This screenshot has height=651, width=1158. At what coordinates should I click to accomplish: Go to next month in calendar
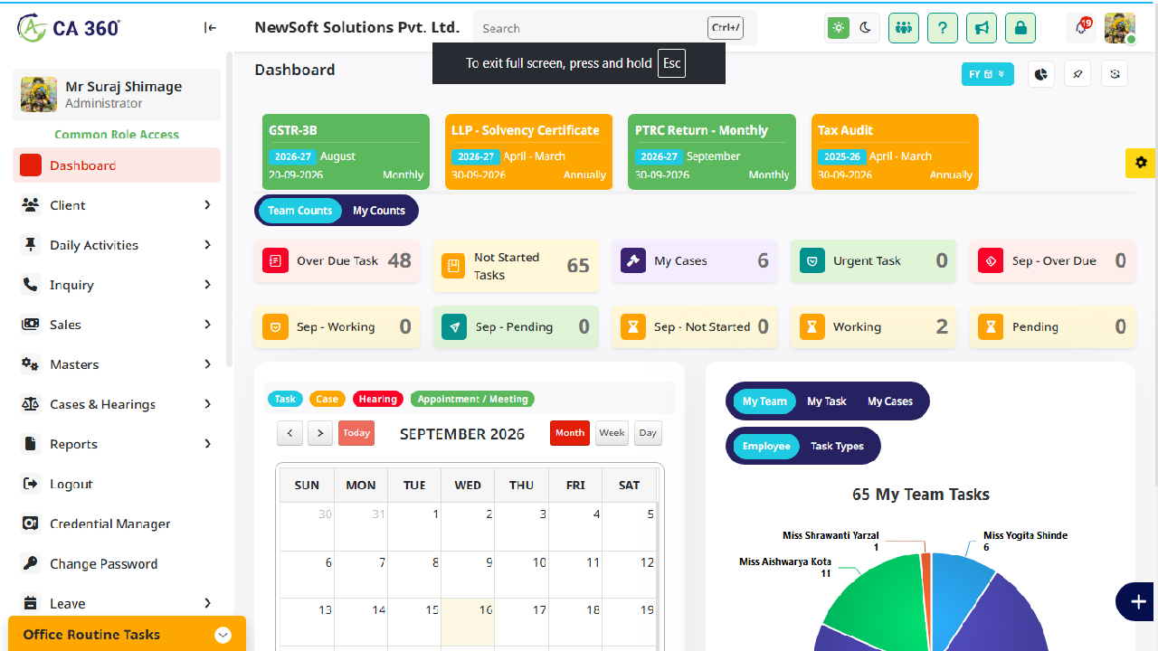(320, 433)
